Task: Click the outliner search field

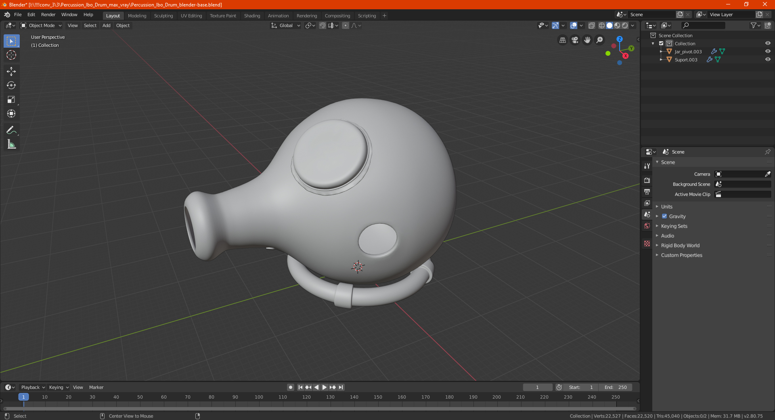Action: point(703,25)
